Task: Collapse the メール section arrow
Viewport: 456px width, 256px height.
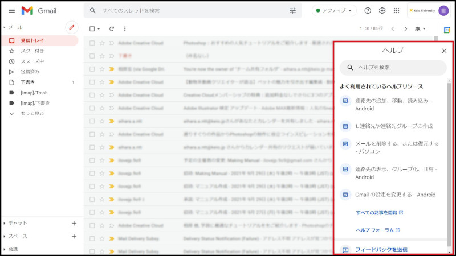Action: (x=5, y=27)
